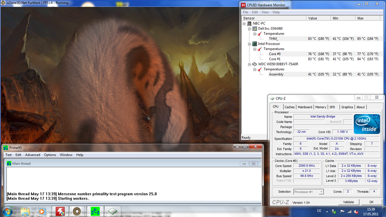The height and width of the screenshot is (217, 386).
Task: Open the Window menu in Prime95
Action: 66,155
